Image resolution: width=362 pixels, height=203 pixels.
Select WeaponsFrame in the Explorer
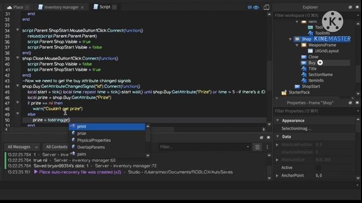click(x=322, y=45)
